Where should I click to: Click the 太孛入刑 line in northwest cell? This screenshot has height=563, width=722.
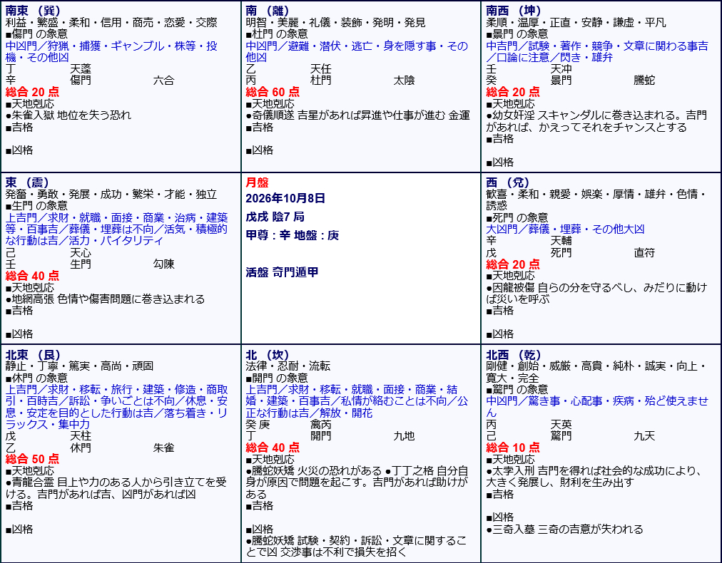pyautogui.click(x=595, y=477)
